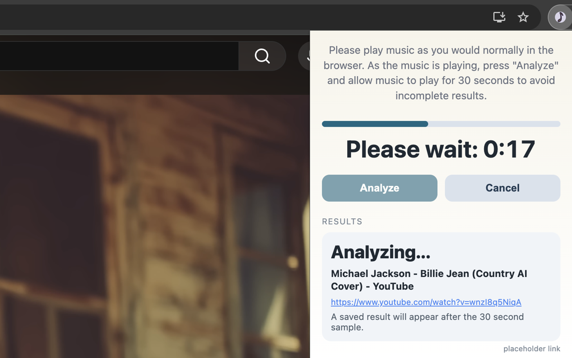This screenshot has width=572, height=358.
Task: Cancel the running analysis
Action: tap(502, 188)
